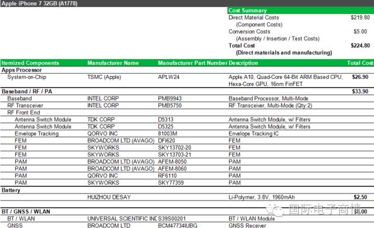Click the 'RF Transceiver' component label
The width and height of the screenshot is (374, 228).
(x=25, y=105)
